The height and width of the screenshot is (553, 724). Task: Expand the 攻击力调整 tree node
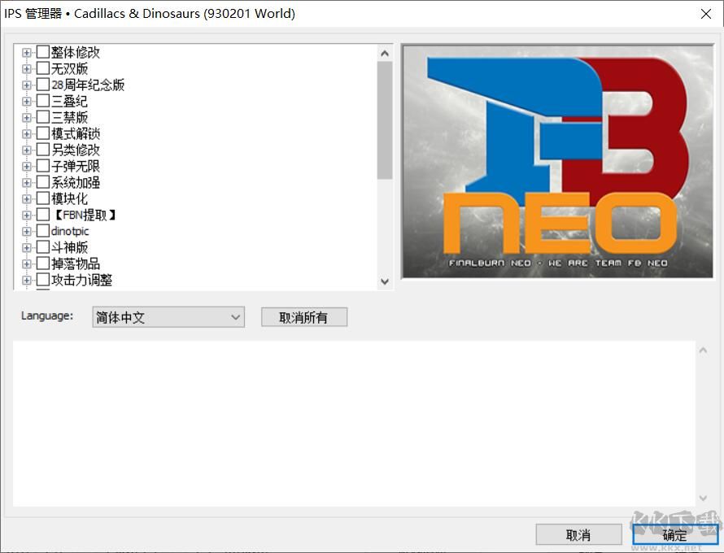[26, 281]
